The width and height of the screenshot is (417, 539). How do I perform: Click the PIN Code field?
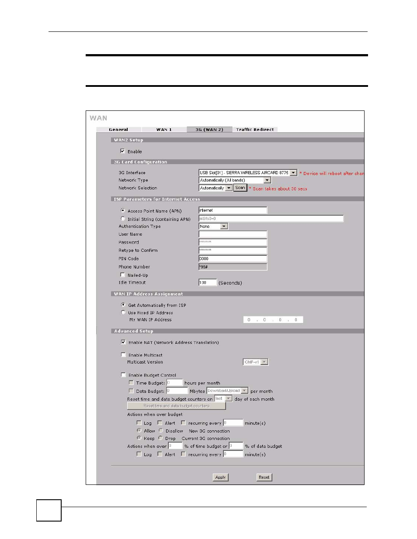pyautogui.click(x=233, y=258)
